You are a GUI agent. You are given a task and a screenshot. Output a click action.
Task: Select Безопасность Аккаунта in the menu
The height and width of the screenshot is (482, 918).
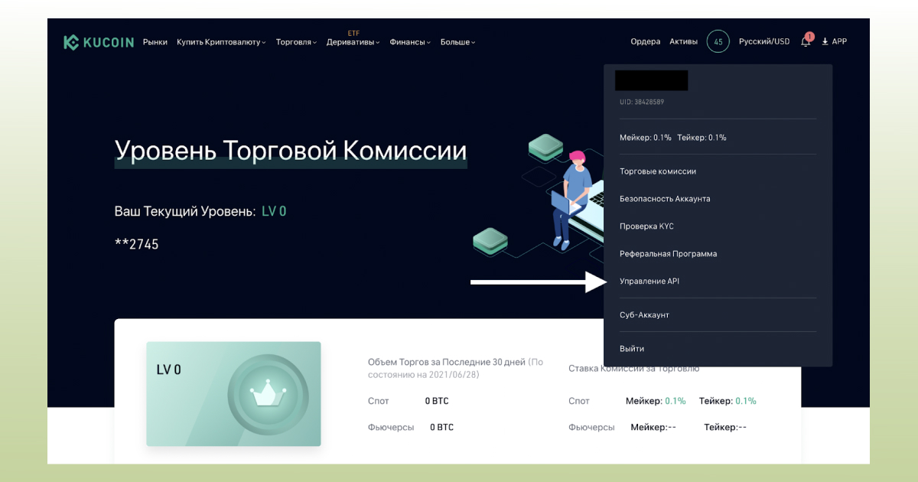click(x=665, y=198)
